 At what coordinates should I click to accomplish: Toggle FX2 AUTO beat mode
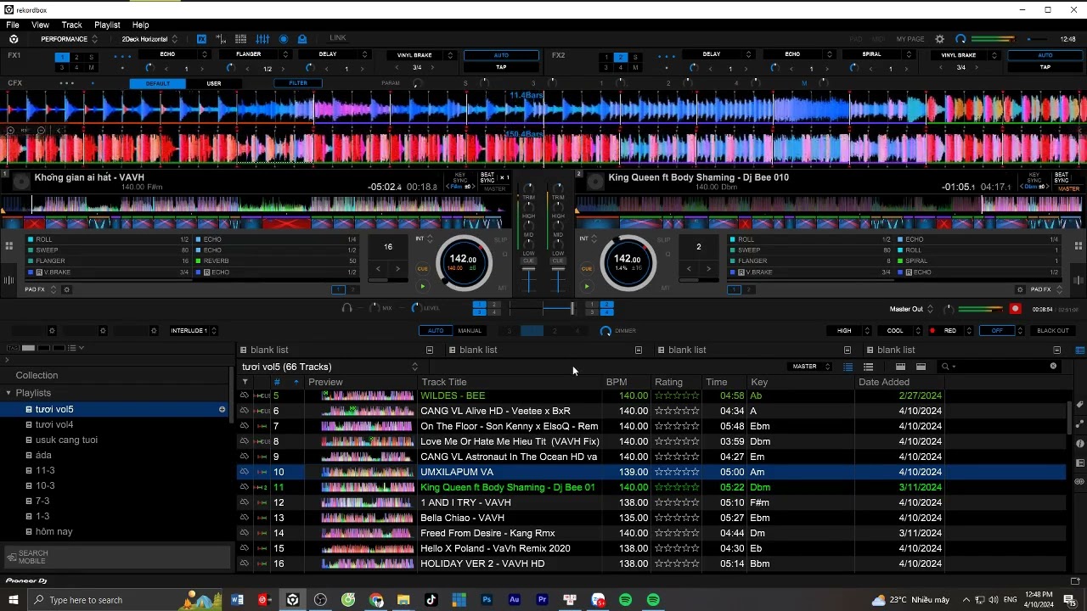(x=1045, y=55)
